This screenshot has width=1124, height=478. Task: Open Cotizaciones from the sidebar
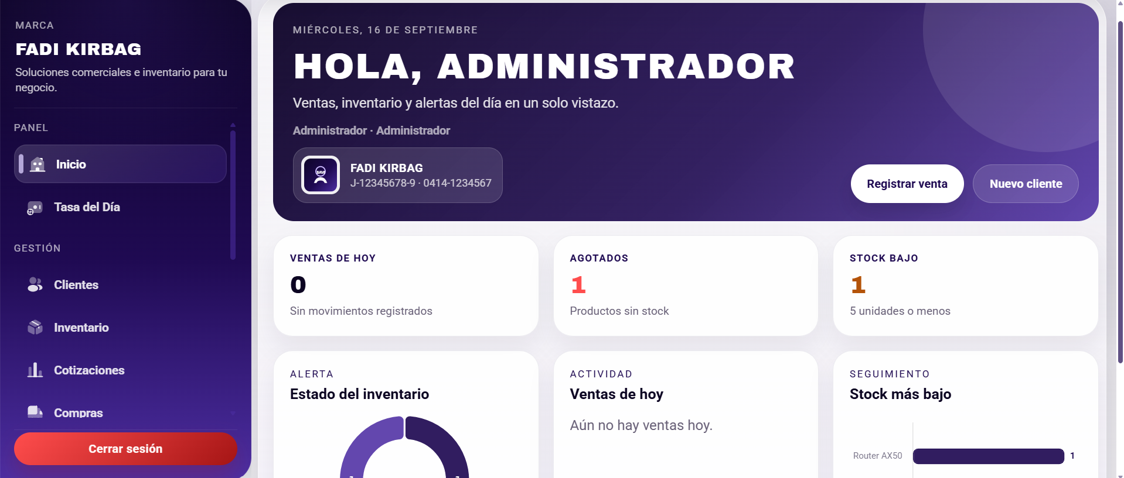tap(120, 370)
